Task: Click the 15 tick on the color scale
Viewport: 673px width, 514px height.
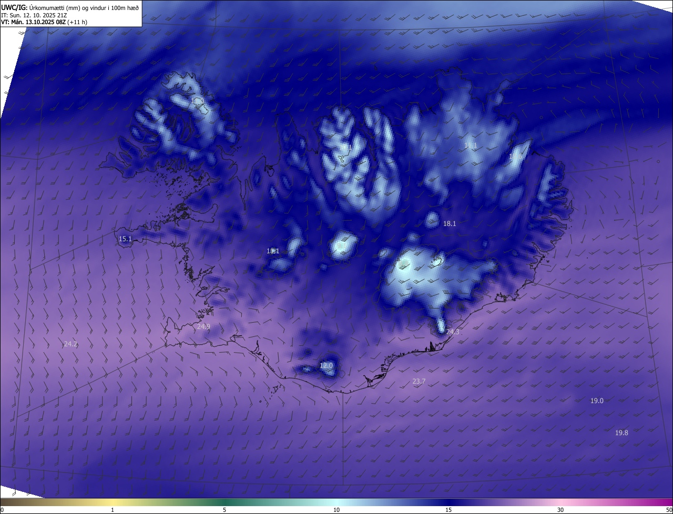Action: coord(448,510)
